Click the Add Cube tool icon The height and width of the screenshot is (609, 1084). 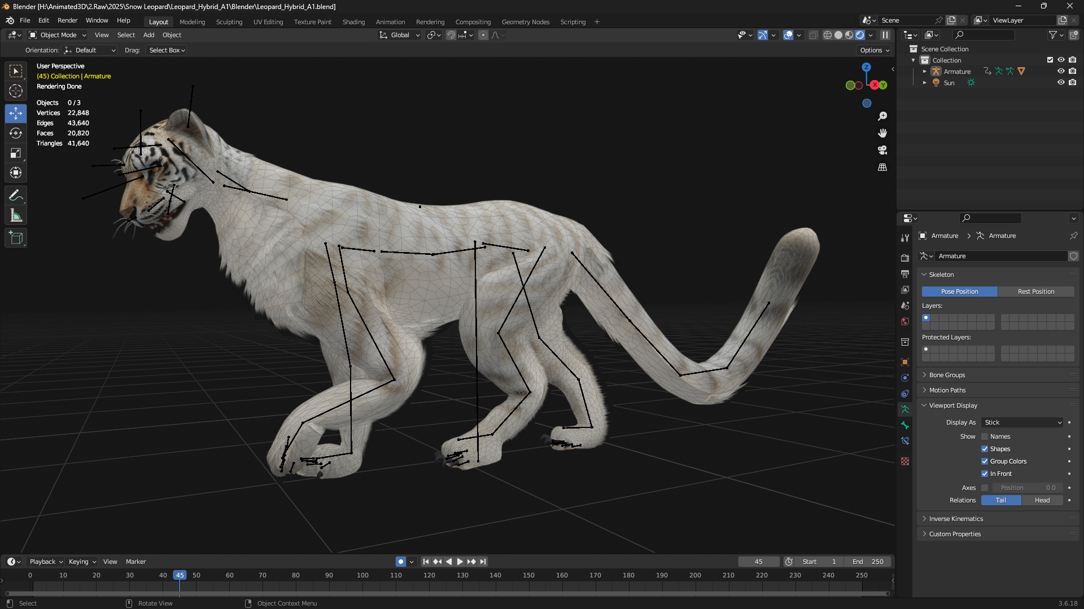16,238
